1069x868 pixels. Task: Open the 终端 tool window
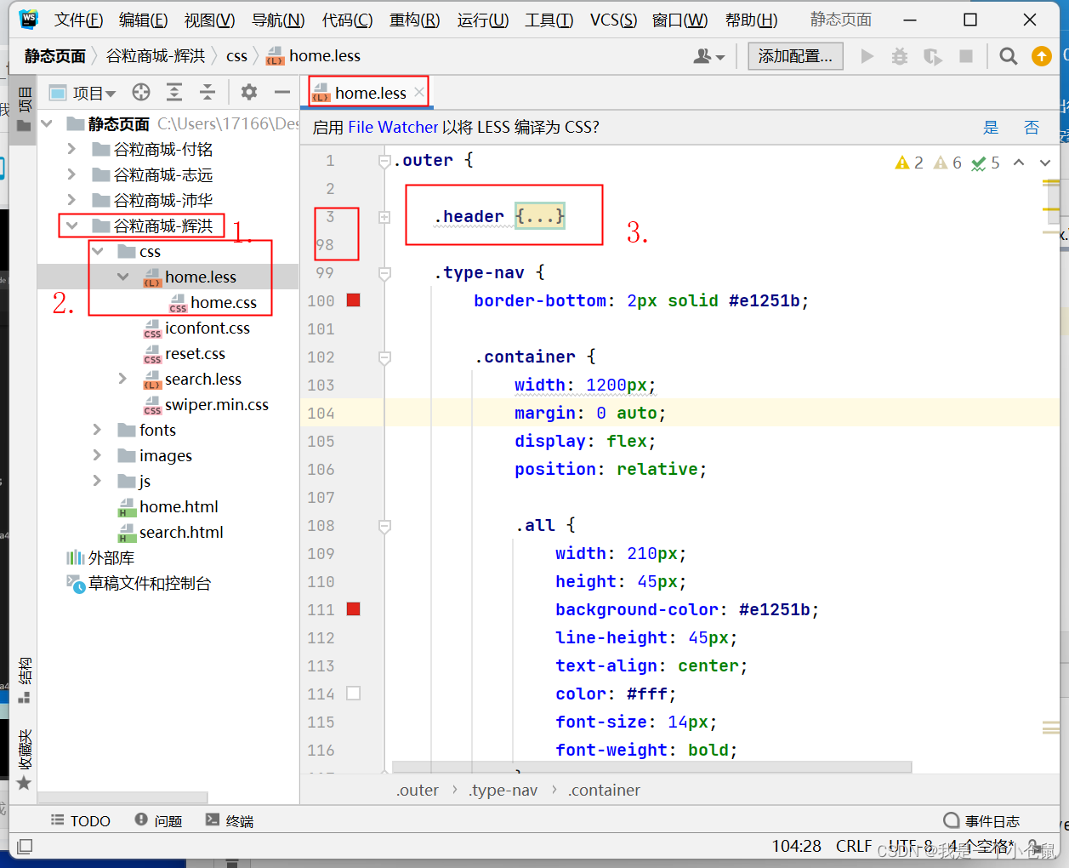click(x=230, y=820)
